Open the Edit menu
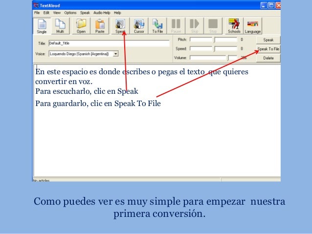 click(x=46, y=13)
